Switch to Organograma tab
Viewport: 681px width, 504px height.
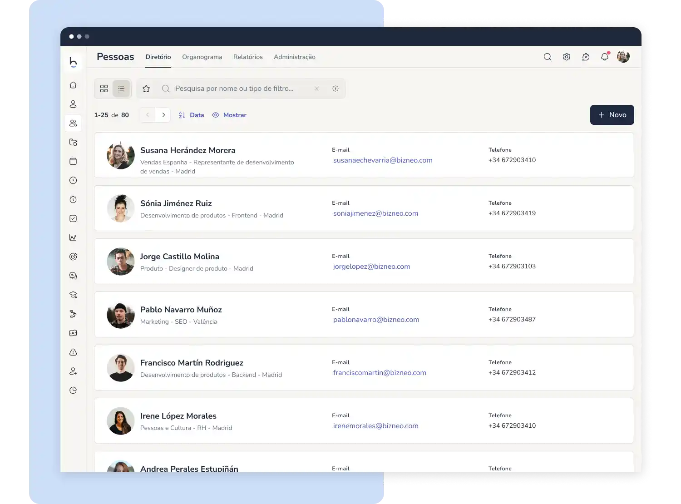click(x=202, y=57)
